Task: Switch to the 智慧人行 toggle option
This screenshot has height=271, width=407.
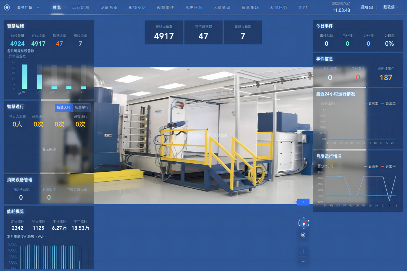Action: click(64, 108)
